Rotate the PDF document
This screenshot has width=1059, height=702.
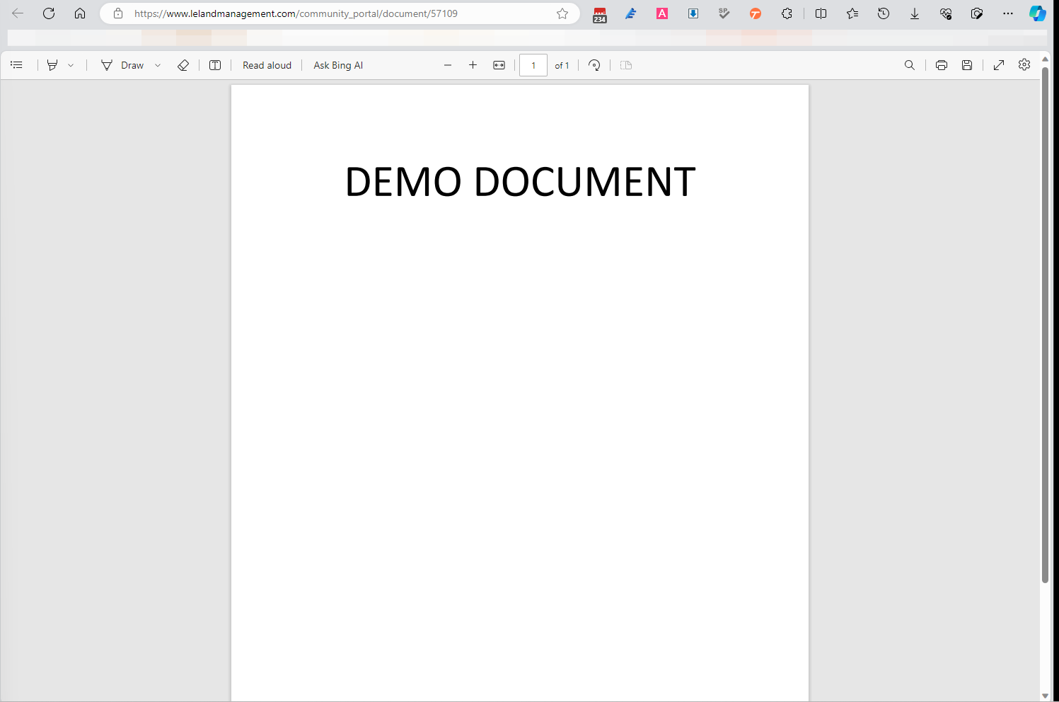tap(594, 65)
